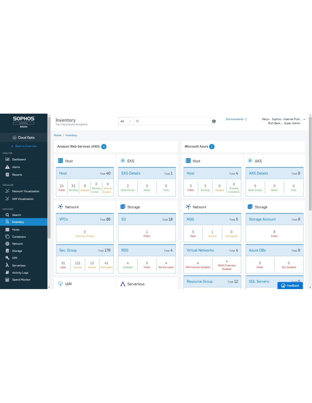Open the All search scope dropdown
The height and width of the screenshot is (403, 312).
pyautogui.click(x=126, y=121)
